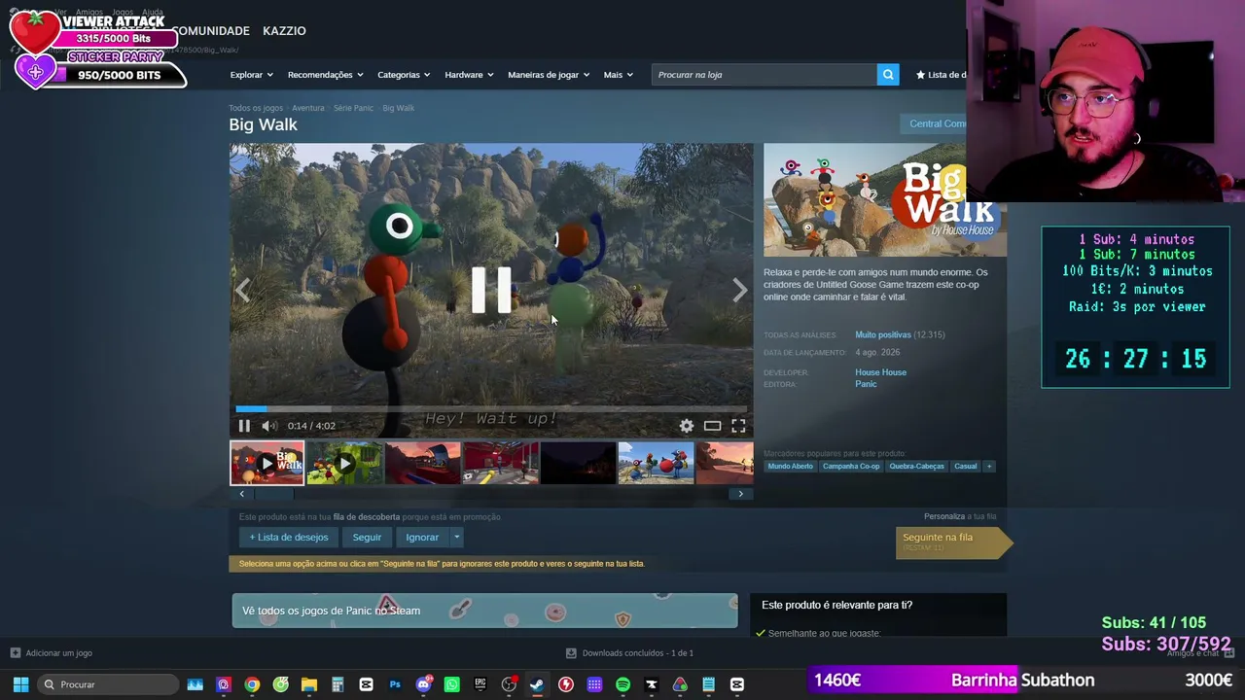Open the Série Panic breadcrumb link

tap(353, 108)
